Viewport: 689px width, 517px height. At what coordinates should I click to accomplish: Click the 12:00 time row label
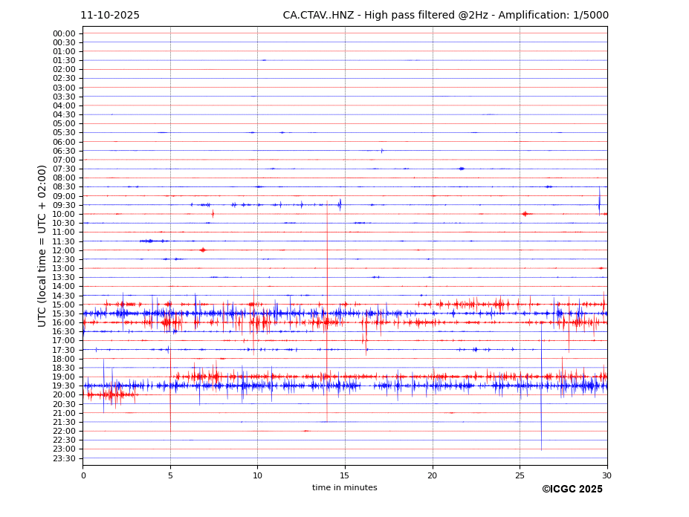(64, 250)
